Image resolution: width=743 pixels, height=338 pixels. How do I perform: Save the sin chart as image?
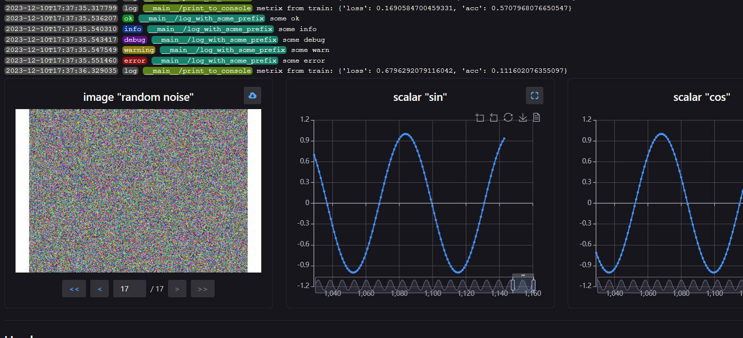523,117
